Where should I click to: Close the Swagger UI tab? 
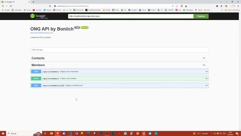point(29,2)
